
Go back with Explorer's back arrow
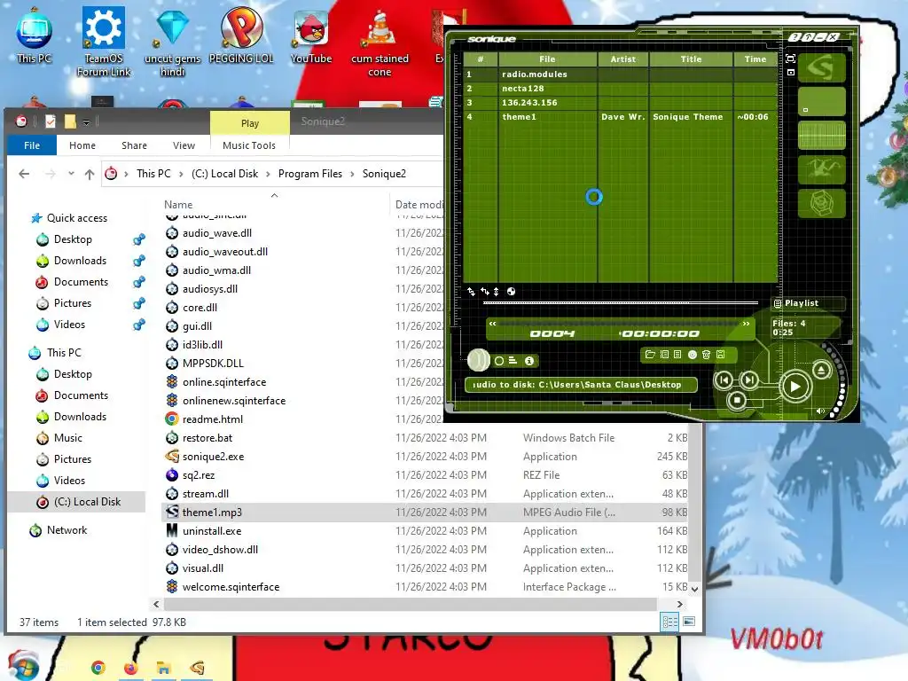[x=24, y=173]
